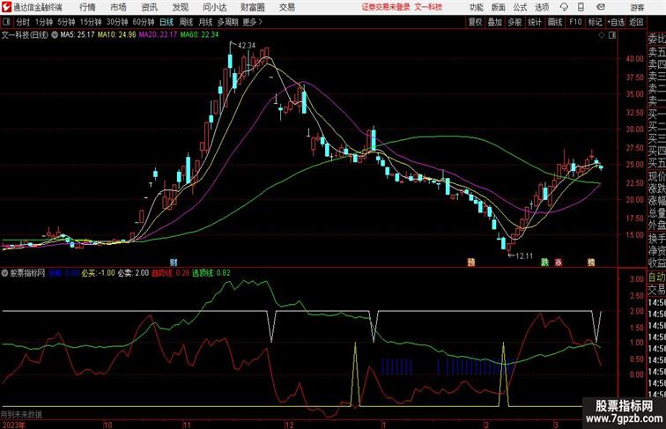Click the 复权 toolbar button

476,22
